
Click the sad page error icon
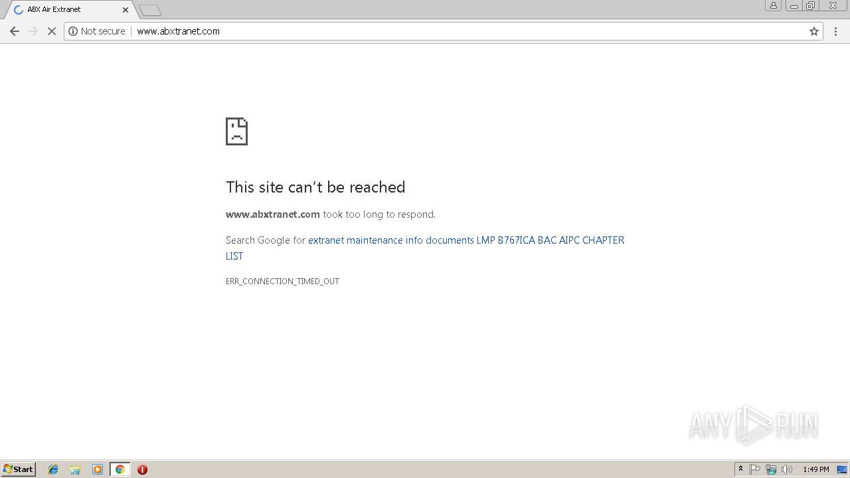pyautogui.click(x=236, y=131)
